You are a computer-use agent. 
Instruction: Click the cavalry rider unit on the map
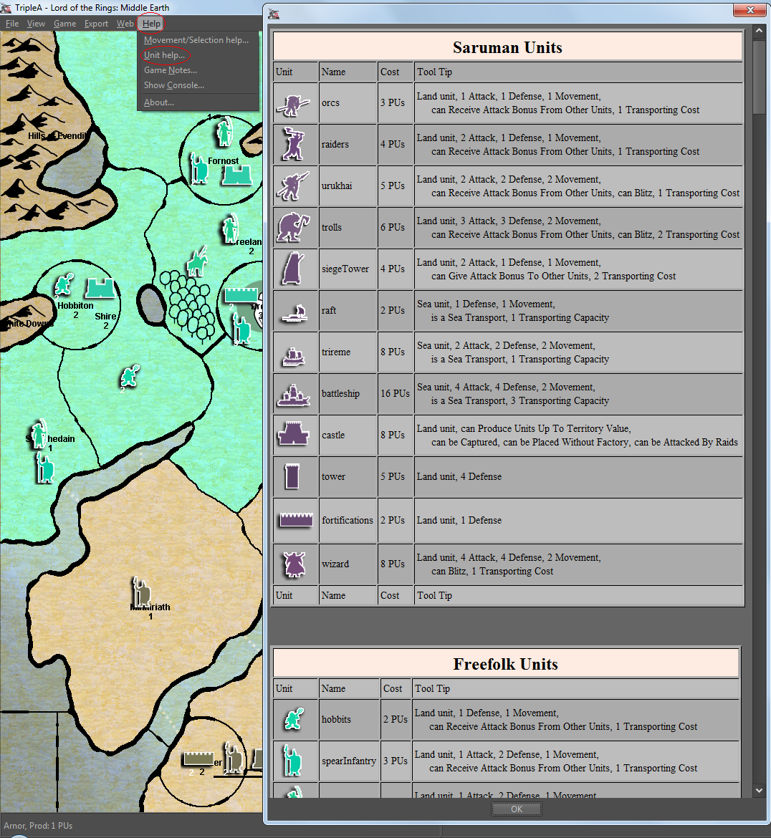197,261
